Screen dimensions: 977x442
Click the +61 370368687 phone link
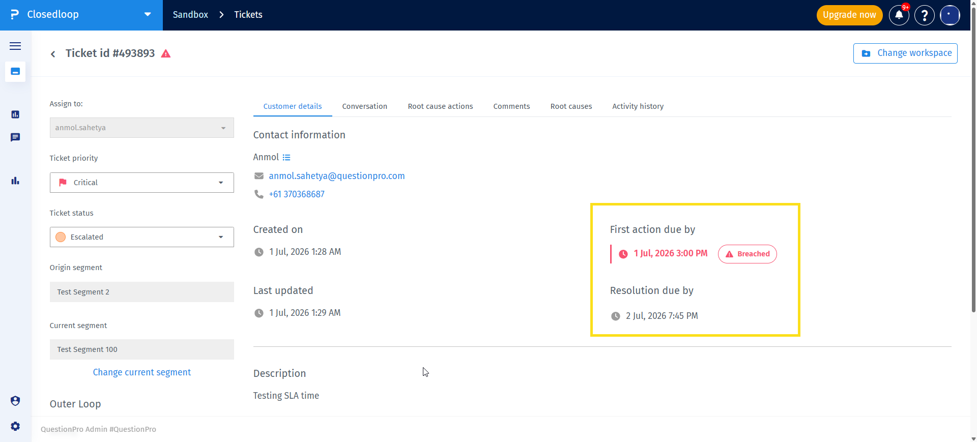(297, 194)
